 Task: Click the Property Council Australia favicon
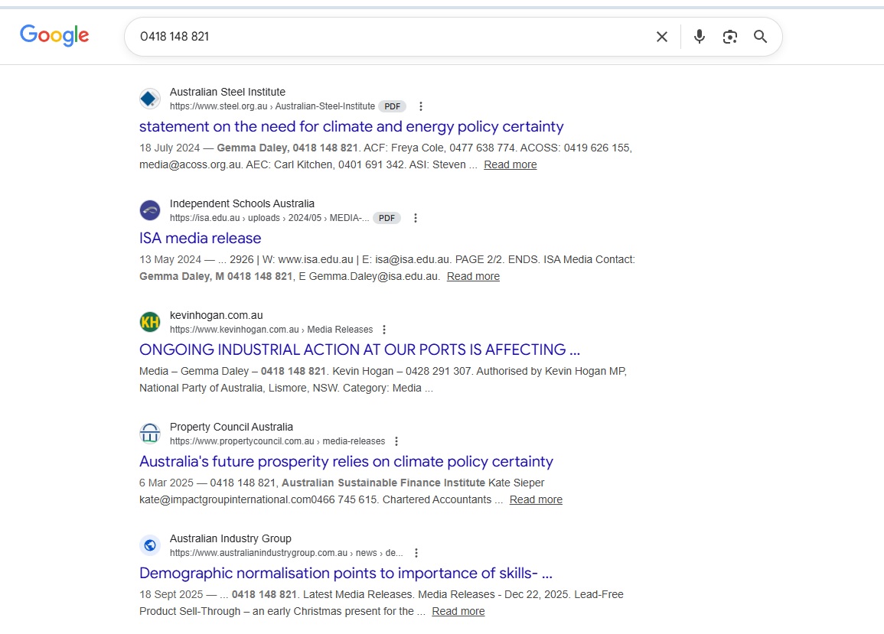[150, 434]
